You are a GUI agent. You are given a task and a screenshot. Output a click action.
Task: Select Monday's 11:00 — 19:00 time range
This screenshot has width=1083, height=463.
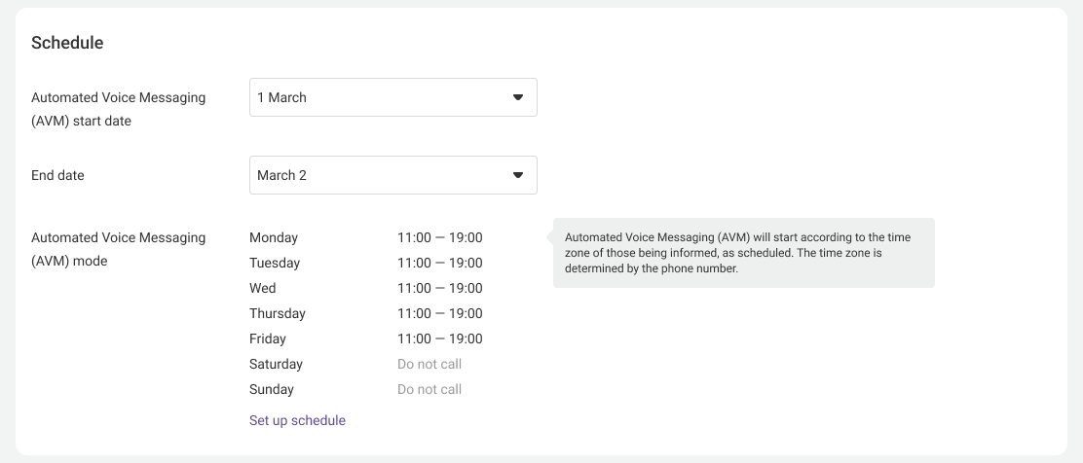click(439, 237)
